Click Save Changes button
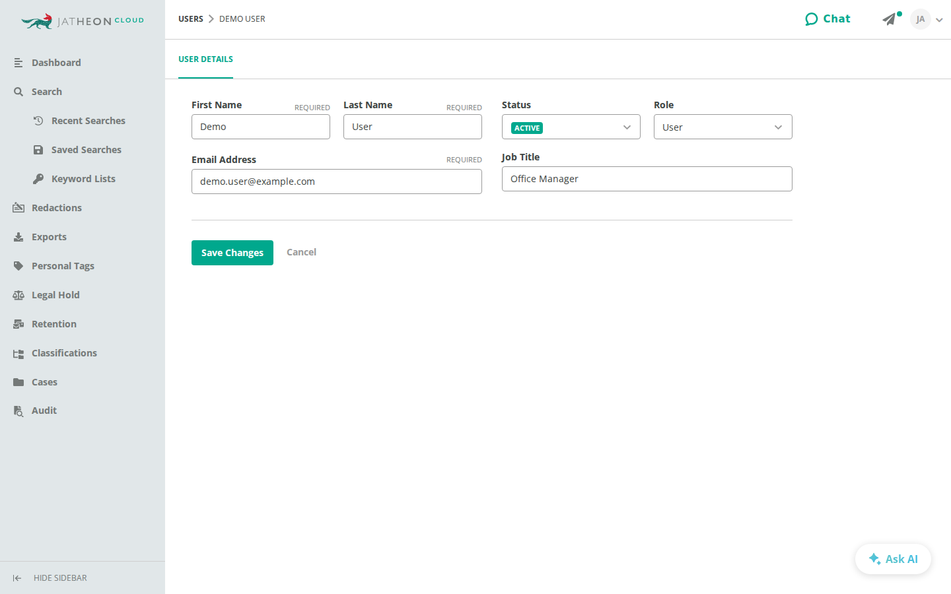This screenshot has width=951, height=594. [x=232, y=253]
